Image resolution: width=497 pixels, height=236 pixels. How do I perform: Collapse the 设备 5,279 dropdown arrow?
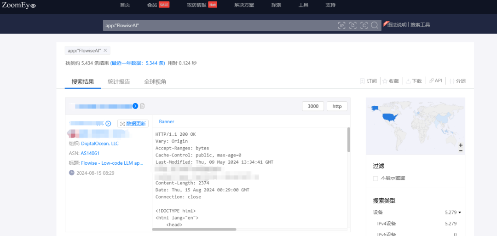tap(460, 213)
